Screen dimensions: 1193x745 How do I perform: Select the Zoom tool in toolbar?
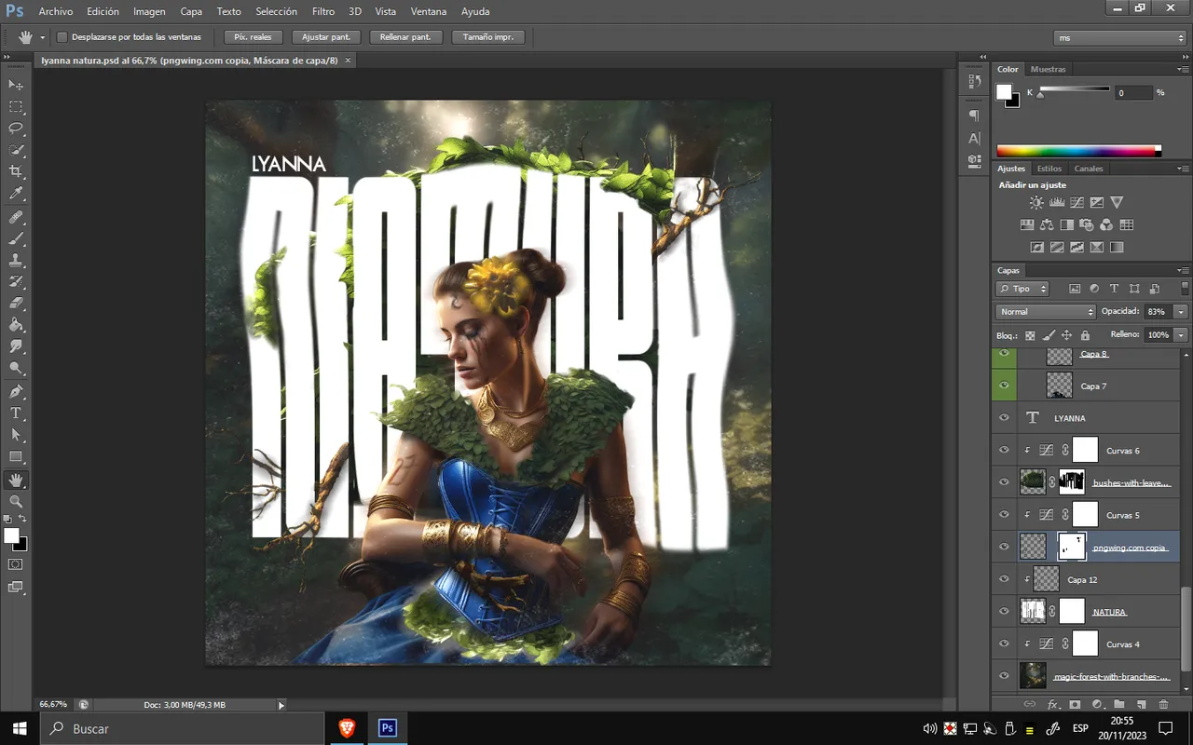[x=16, y=501]
